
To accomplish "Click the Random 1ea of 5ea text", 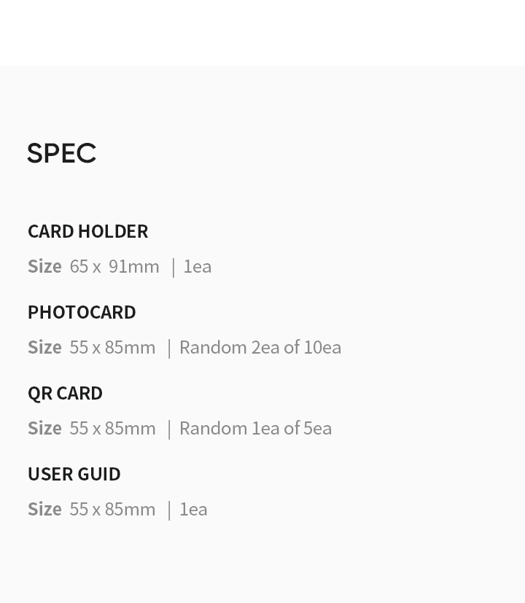I will coord(256,428).
